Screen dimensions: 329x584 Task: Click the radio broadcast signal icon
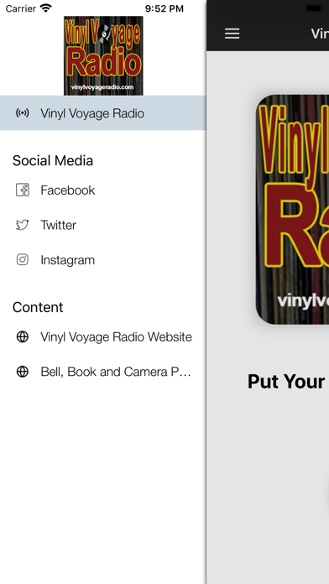[x=23, y=113]
